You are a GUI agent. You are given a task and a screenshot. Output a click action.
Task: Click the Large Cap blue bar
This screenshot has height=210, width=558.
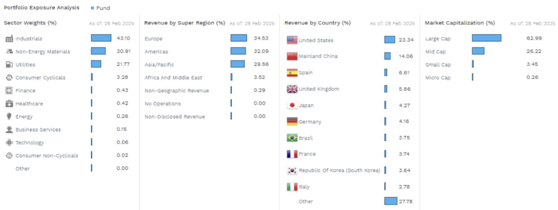click(x=486, y=38)
